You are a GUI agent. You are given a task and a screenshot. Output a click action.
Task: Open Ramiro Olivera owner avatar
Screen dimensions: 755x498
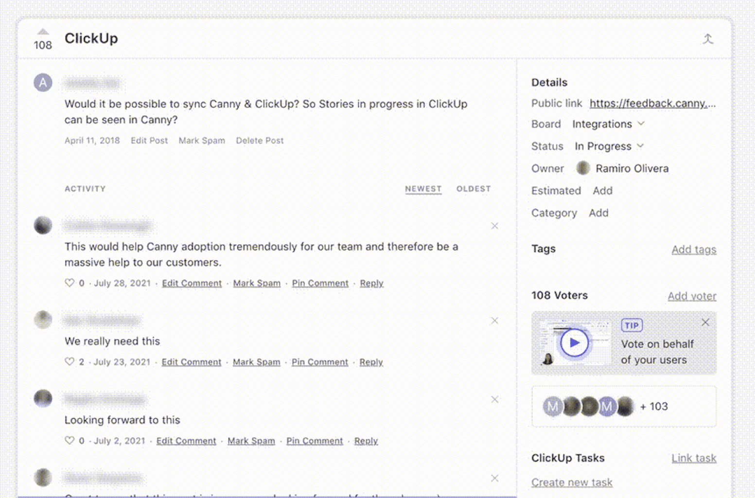582,168
